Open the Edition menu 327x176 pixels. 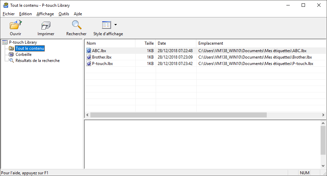tap(25, 14)
